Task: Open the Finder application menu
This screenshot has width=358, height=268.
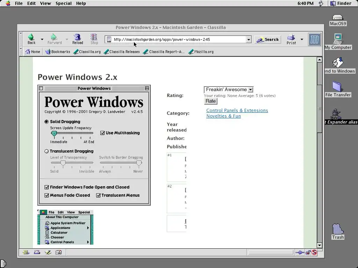Action: tap(341, 3)
